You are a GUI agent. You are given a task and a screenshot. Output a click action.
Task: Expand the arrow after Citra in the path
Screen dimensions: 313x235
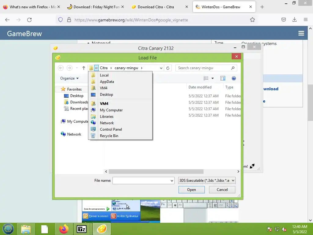(111, 68)
